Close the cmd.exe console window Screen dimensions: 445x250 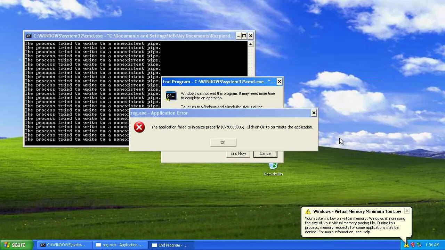tap(250, 36)
